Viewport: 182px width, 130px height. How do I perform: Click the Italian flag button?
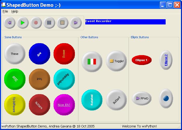point(92,62)
